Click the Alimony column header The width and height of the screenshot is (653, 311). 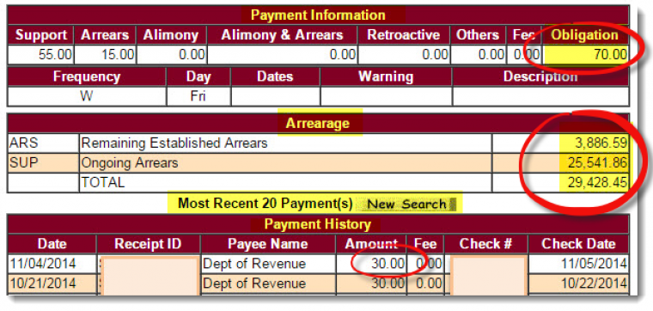click(x=171, y=35)
